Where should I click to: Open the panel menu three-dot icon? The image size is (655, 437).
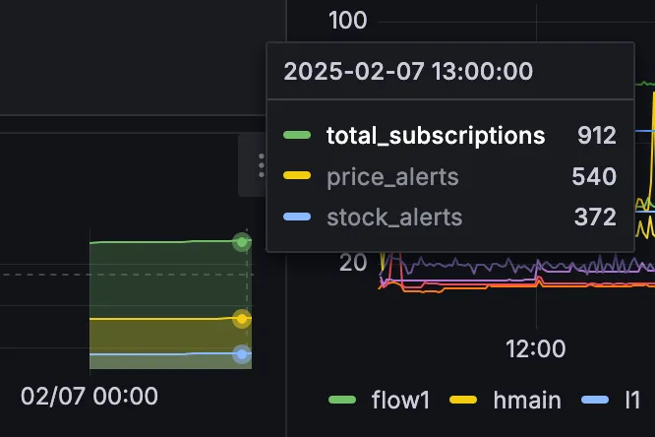point(261,165)
